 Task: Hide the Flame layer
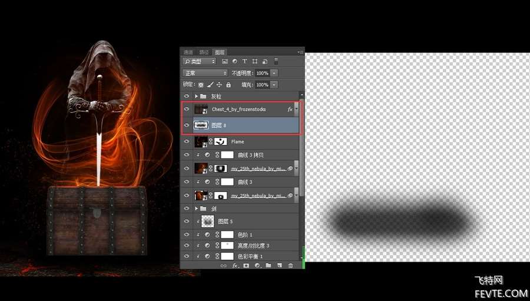187,141
